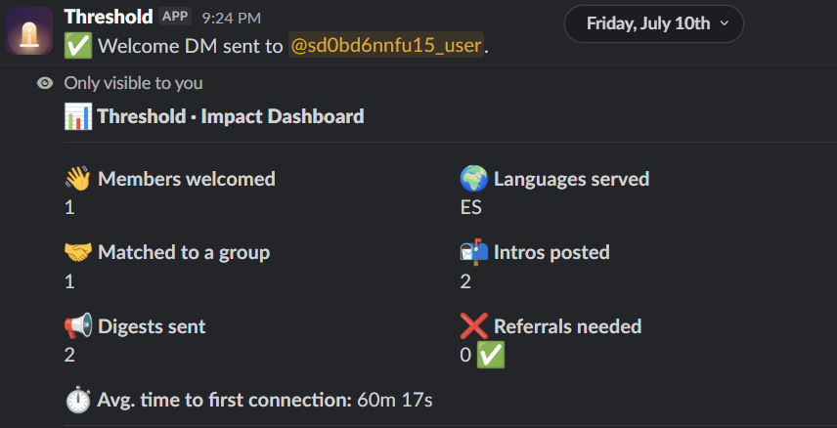Click the megaphone Digests sent emoji
This screenshot has height=428, width=837.
click(78, 326)
